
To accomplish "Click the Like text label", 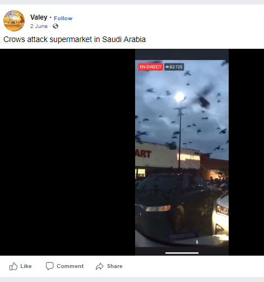I will point(26,266).
